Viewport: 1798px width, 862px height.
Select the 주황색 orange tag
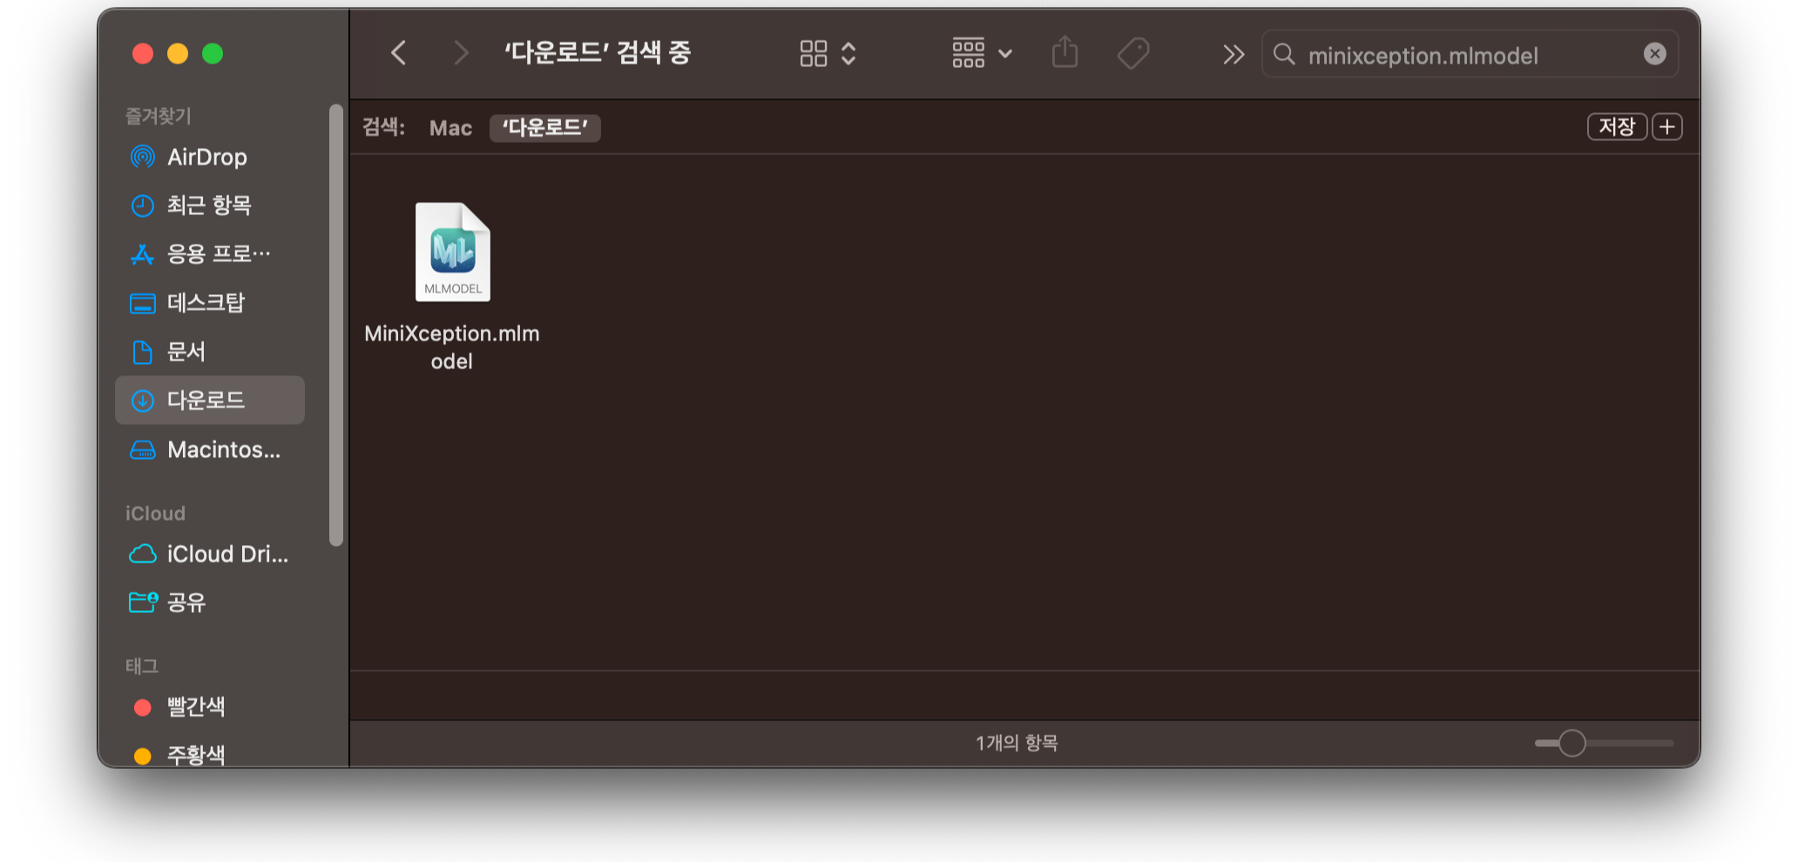[209, 754]
